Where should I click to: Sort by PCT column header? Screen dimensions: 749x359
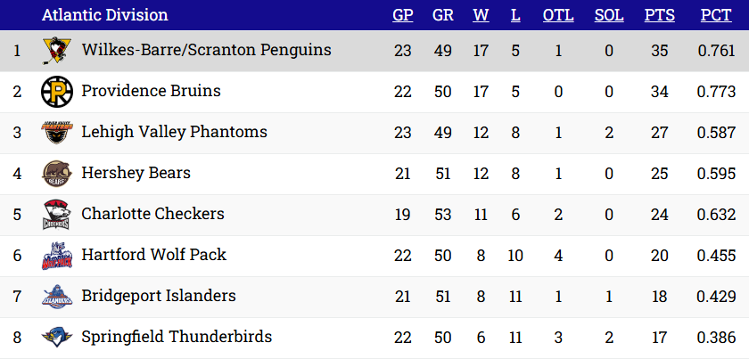(716, 15)
